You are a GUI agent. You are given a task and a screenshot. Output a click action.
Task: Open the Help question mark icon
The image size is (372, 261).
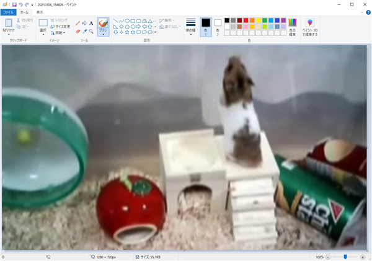368,12
